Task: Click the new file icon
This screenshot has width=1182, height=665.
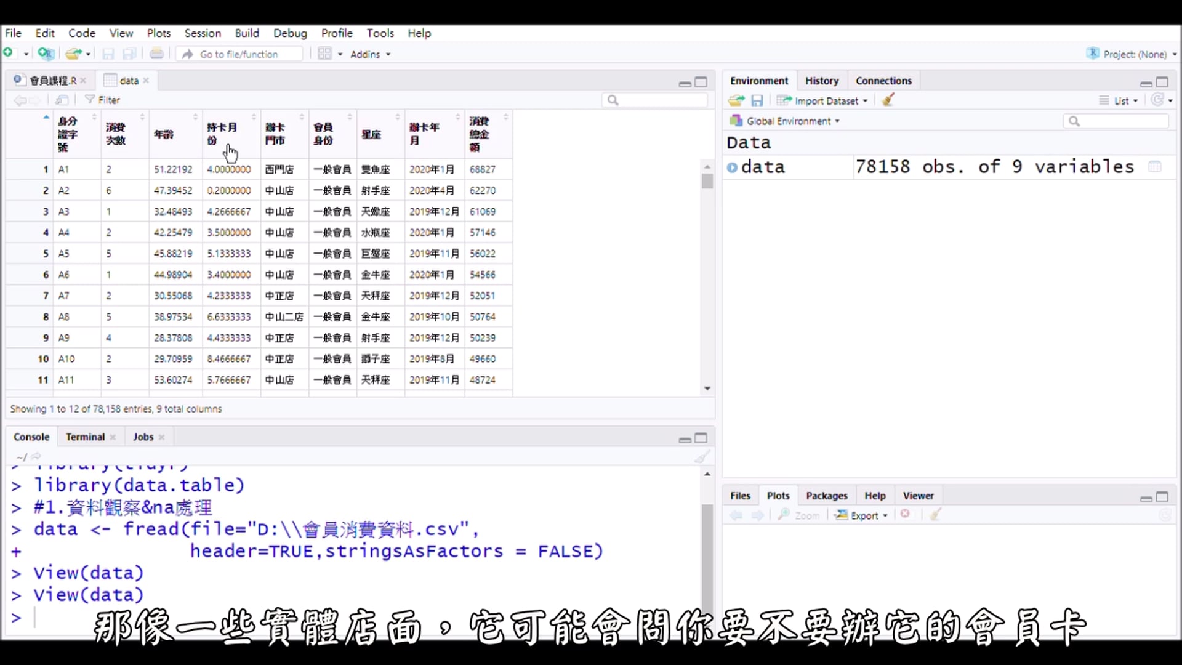Action: click(9, 54)
